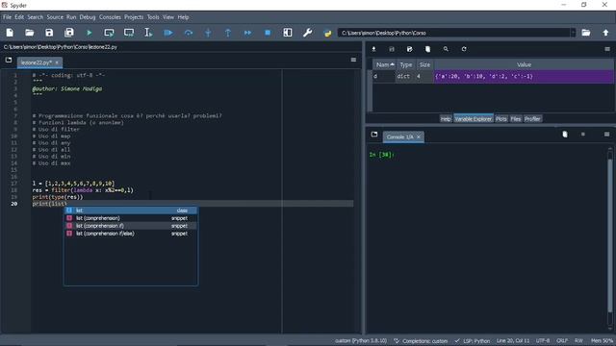Viewport: 616px width, 346px height.
Task: Close the lezione22.py editor tab
Action: tap(57, 62)
